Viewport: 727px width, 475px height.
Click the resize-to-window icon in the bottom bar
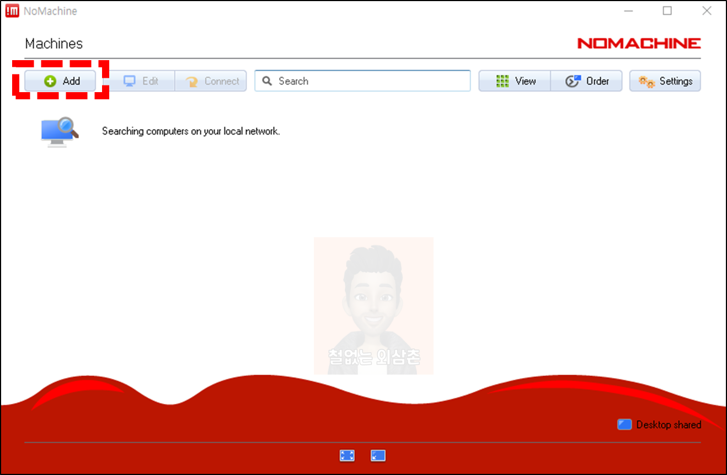pos(378,456)
